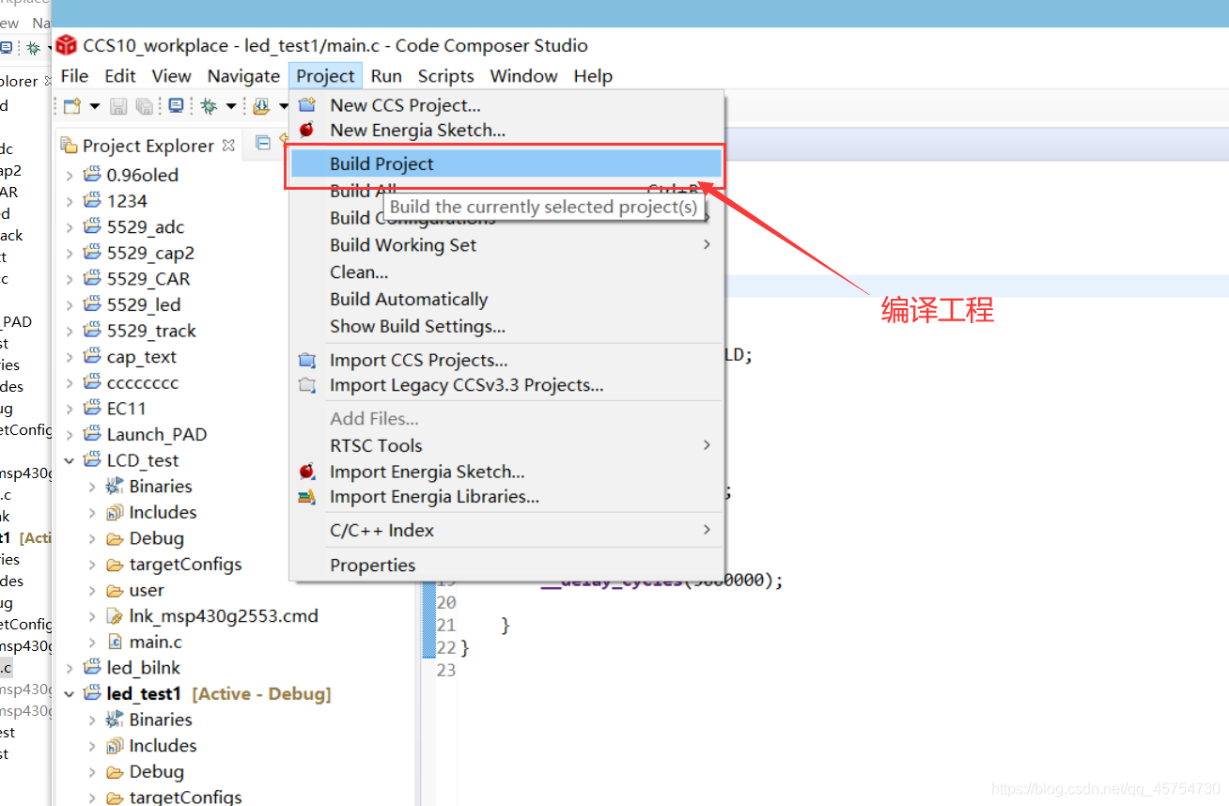Expand the user folder under LCD_test

[92, 590]
